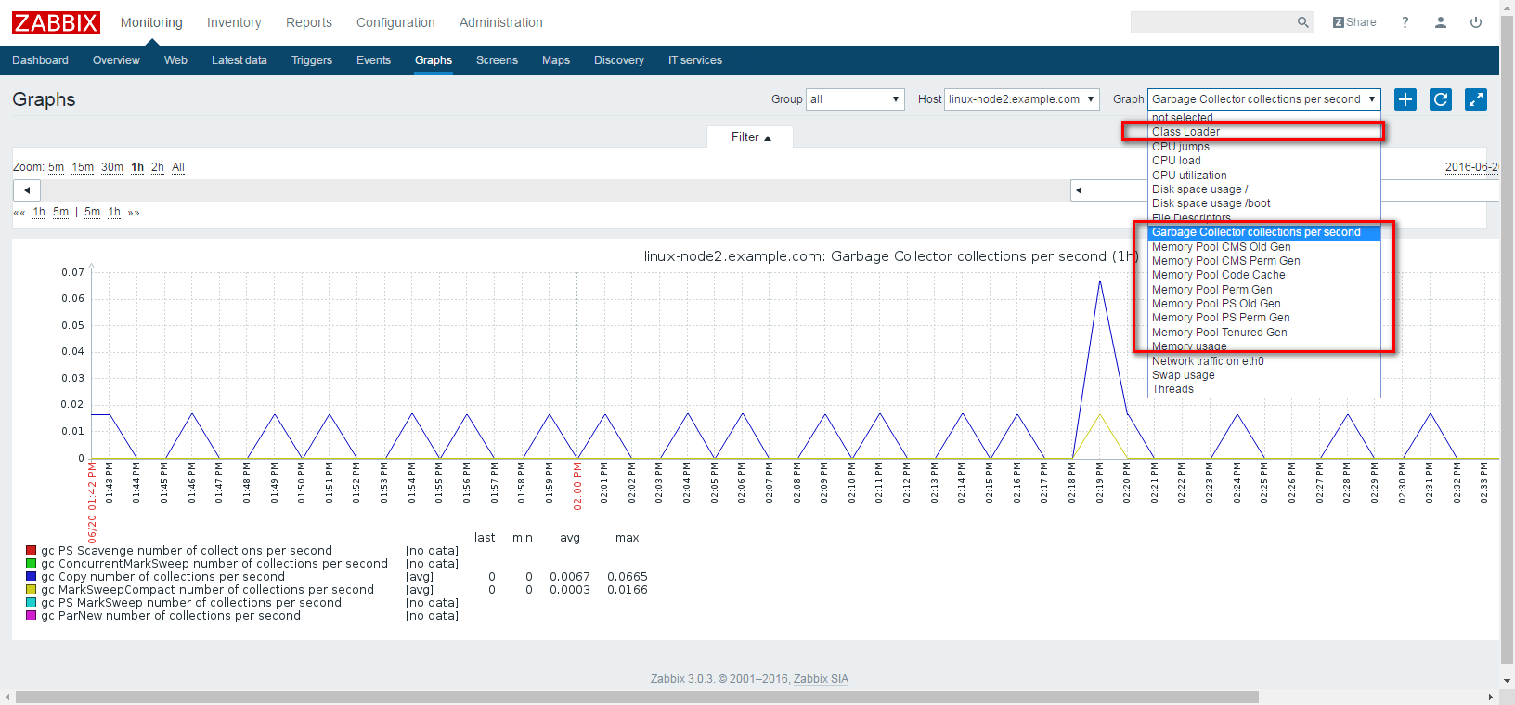The height and width of the screenshot is (705, 1515).
Task: Open the Group dropdown
Action: point(855,99)
